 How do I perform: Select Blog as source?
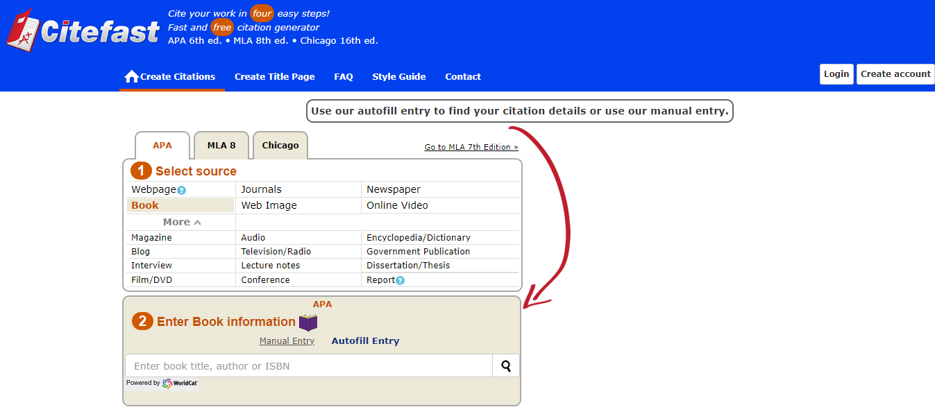click(x=140, y=252)
